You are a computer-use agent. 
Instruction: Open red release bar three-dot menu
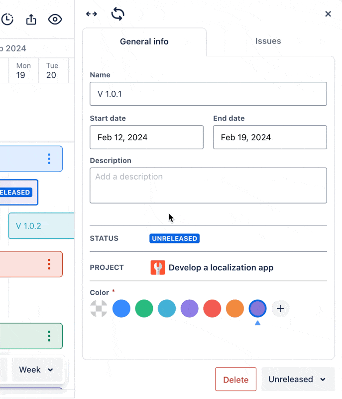tap(49, 264)
